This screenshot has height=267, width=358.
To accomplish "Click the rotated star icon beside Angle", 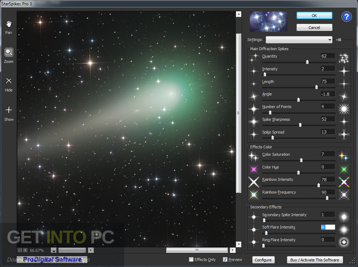I will coord(254,96).
